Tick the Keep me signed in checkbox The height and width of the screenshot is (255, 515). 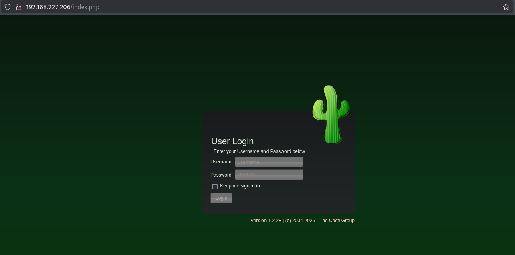pyautogui.click(x=215, y=186)
